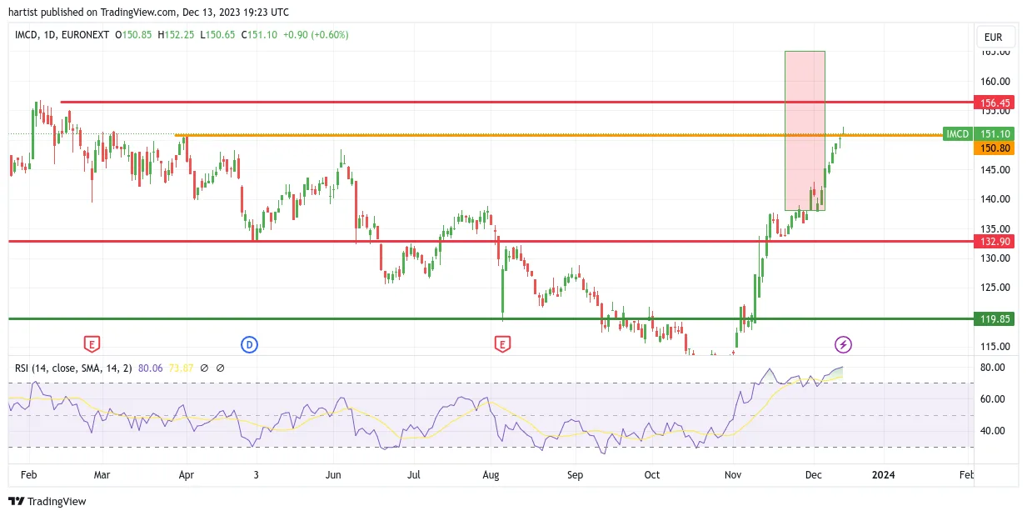Select the 119.85 green price label
Image resolution: width=1027 pixels, height=516 pixels.
[995, 318]
